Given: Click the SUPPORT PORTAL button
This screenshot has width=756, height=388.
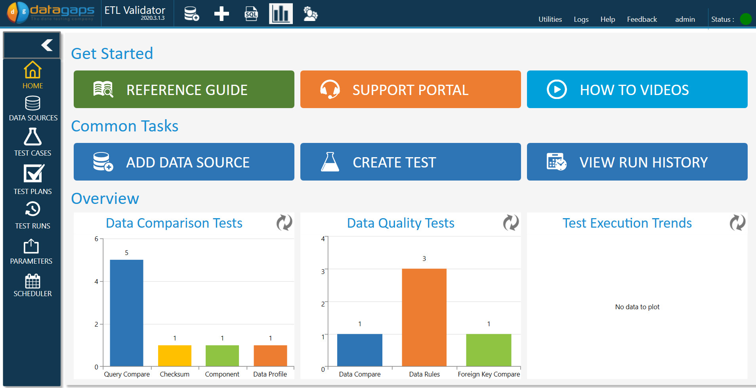Looking at the screenshot, I should point(410,89).
